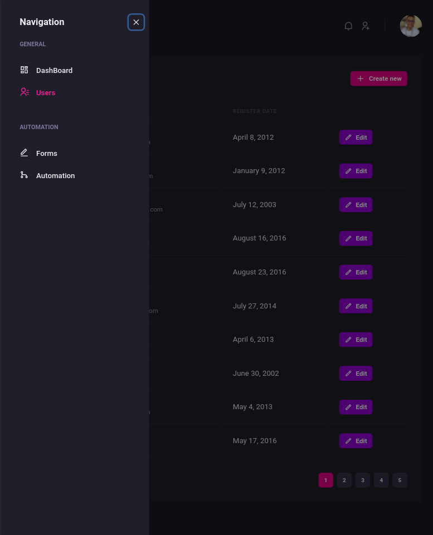Screen dimensions: 433x535
Task: Select pagination page 3
Action: pyautogui.click(x=362, y=480)
